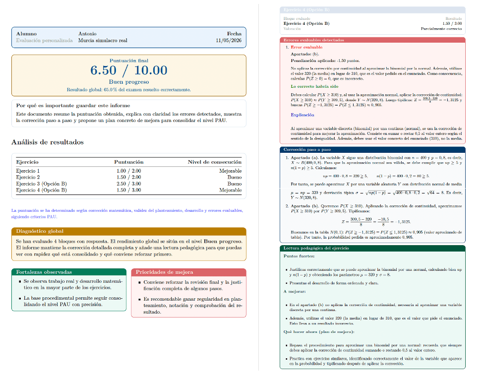
Task: Click the '6.50 / 10.00' final score
Action: 129,70
